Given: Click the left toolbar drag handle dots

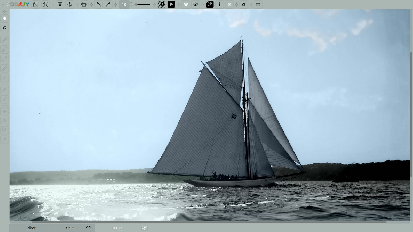Looking at the screenshot, I should (x=4, y=12).
